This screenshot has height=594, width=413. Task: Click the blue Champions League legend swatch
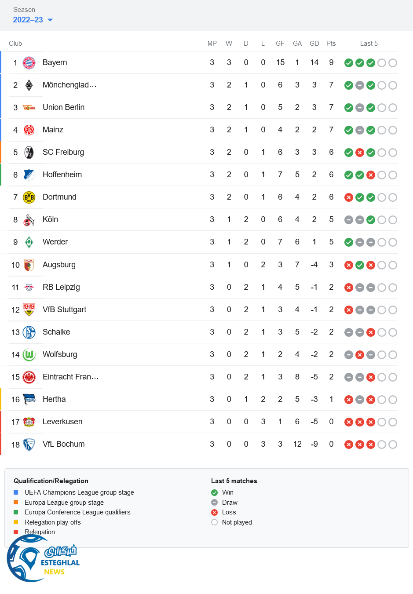(16, 492)
